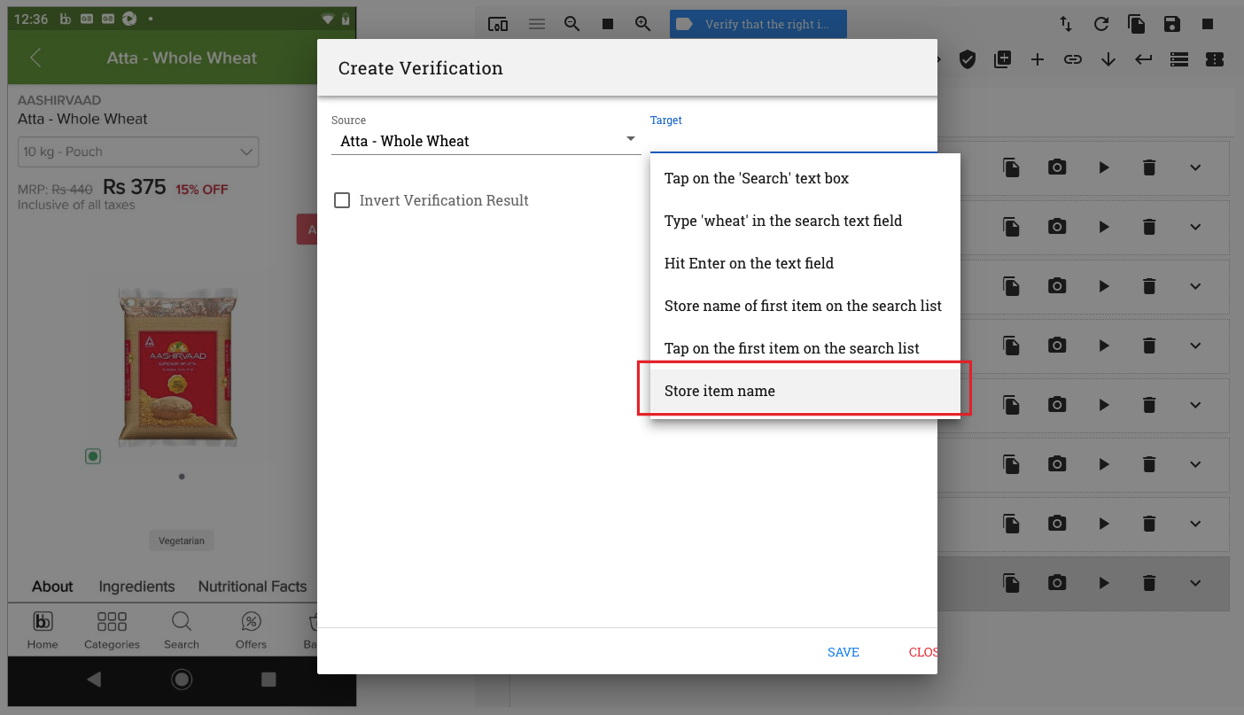
Task: Expand the first step row chevron
Action: point(1195,167)
